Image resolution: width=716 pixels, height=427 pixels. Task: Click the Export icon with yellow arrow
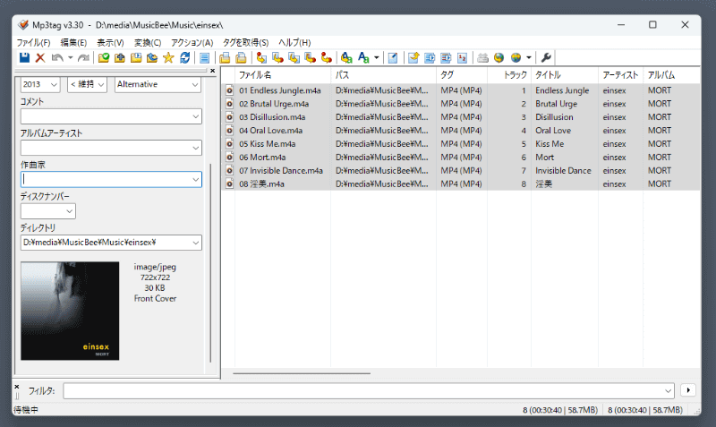pyautogui.click(x=413, y=57)
